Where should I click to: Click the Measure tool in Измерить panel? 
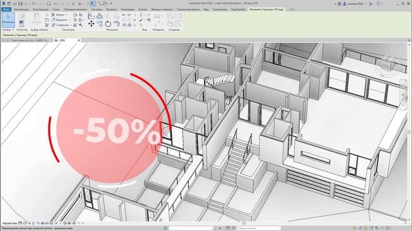coord(157,15)
